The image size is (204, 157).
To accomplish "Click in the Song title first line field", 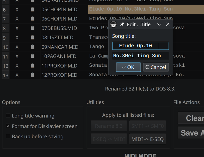I will tap(140, 46).
